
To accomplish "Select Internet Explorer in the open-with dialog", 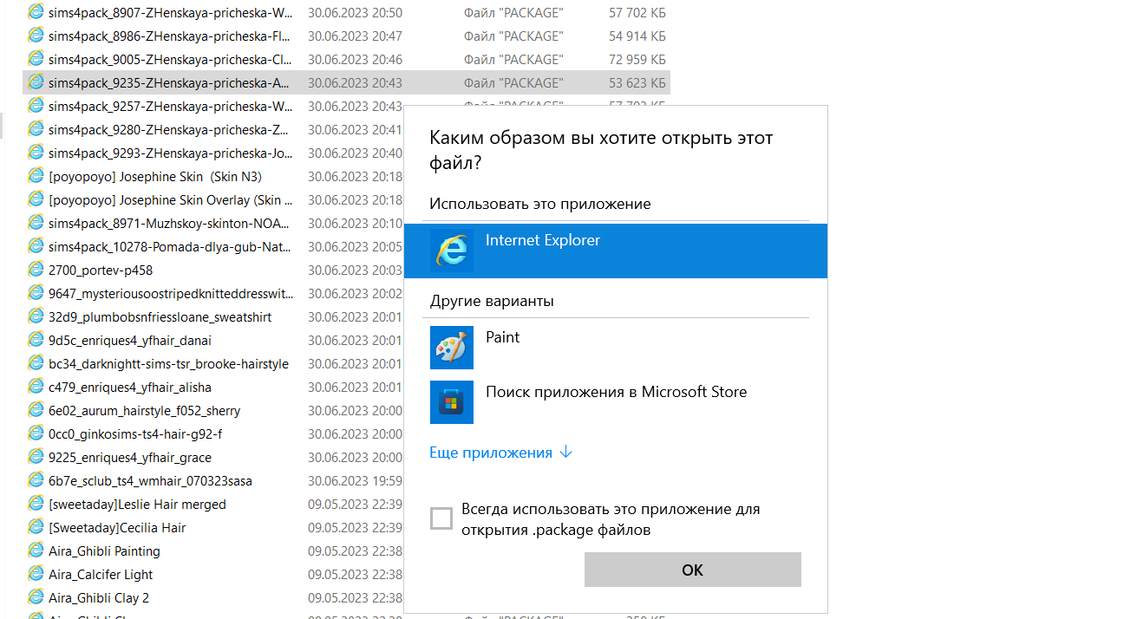I will pyautogui.click(x=616, y=251).
